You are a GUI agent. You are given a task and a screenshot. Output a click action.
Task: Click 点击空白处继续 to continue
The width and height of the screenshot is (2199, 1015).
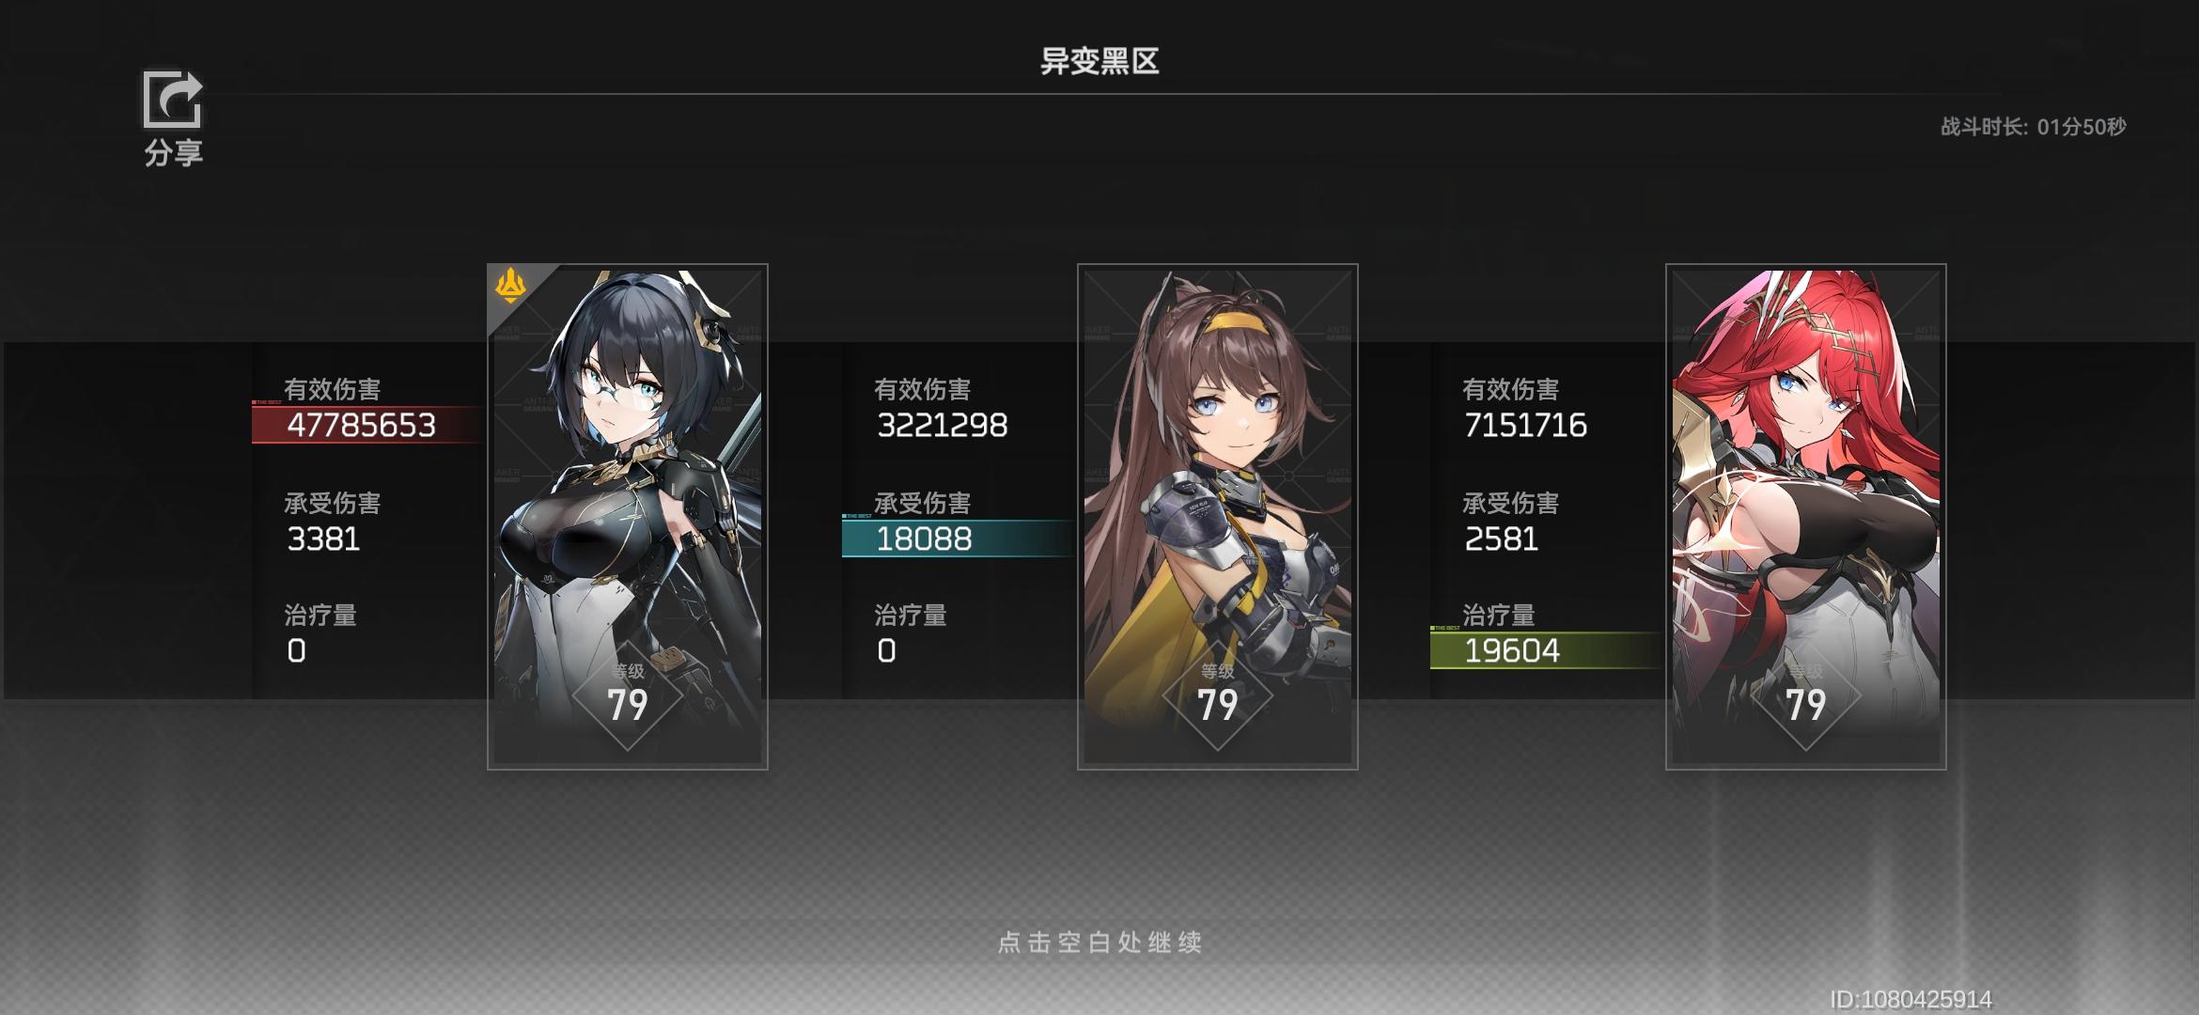1099,942
